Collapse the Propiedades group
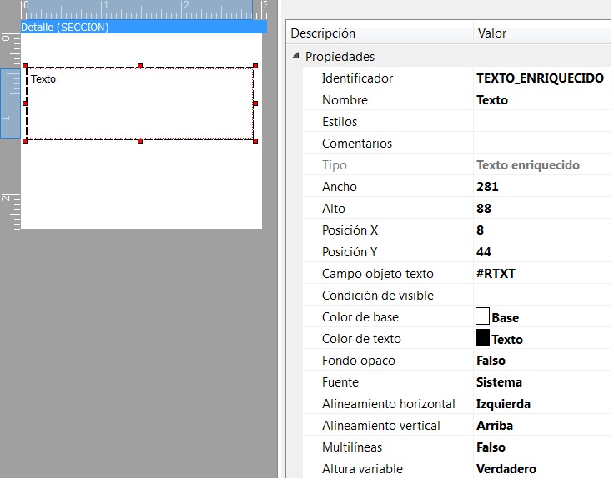Screen dimensions: 614x480 click(x=295, y=56)
